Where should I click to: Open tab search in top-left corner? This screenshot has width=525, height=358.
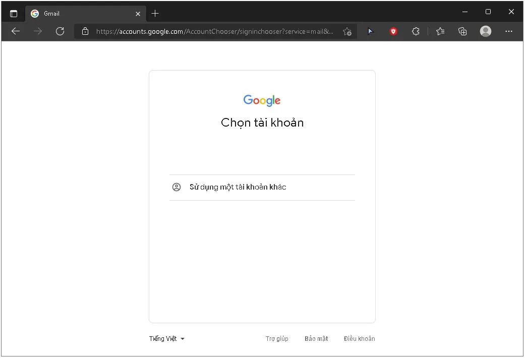pos(14,13)
